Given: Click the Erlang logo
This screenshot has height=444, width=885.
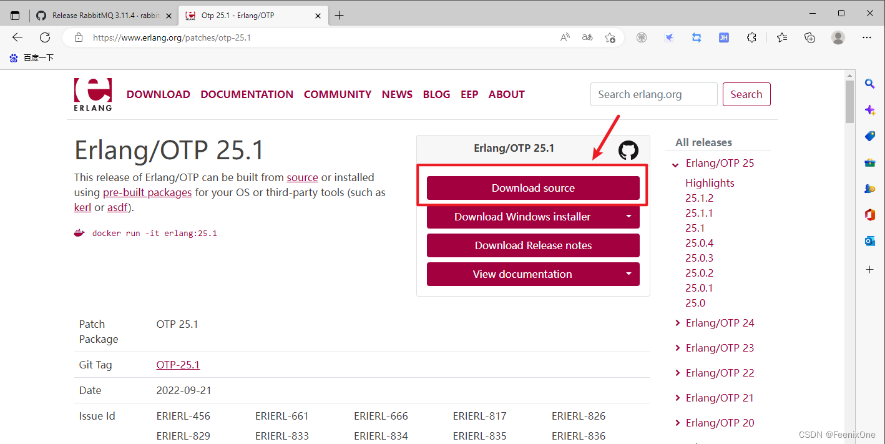Looking at the screenshot, I should click(x=93, y=94).
